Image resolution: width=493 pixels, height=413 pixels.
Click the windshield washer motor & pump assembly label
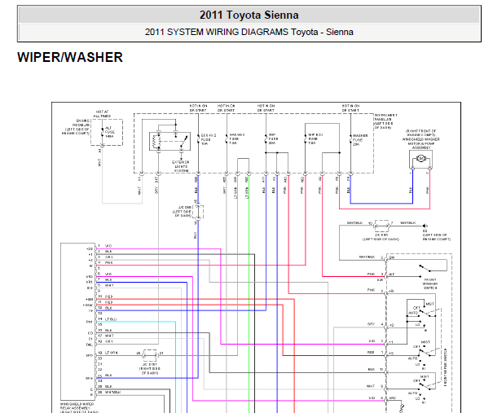click(x=421, y=139)
